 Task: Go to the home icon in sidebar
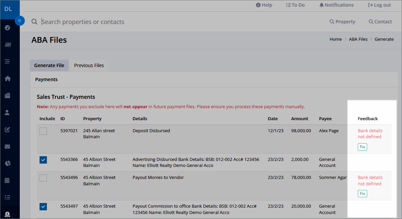[x=7, y=78]
